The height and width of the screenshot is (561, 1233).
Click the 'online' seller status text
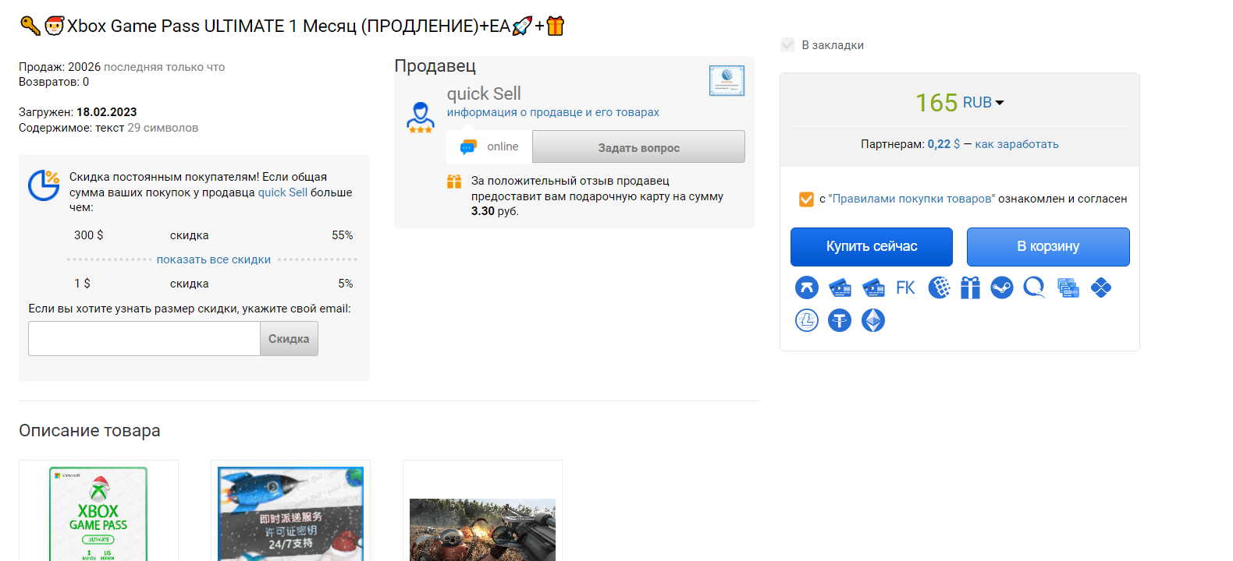503,146
